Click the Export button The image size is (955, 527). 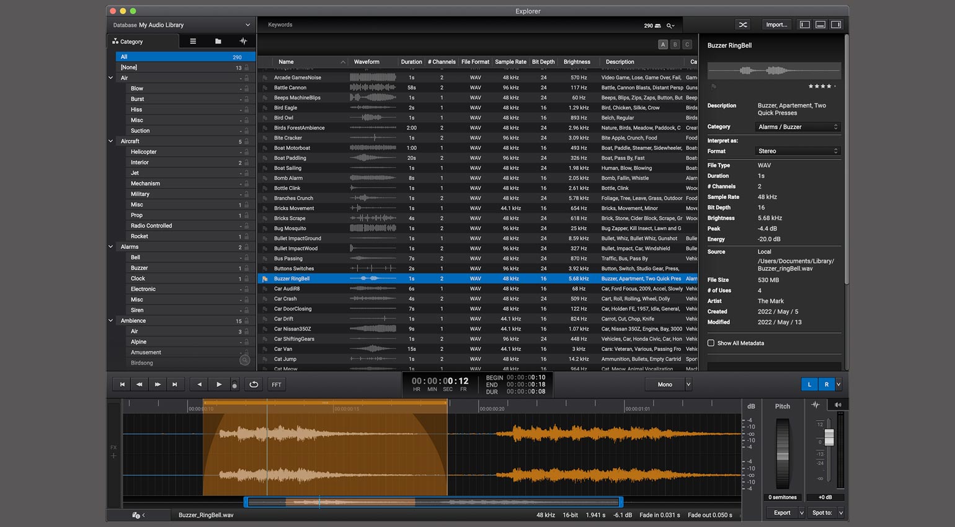coord(781,513)
